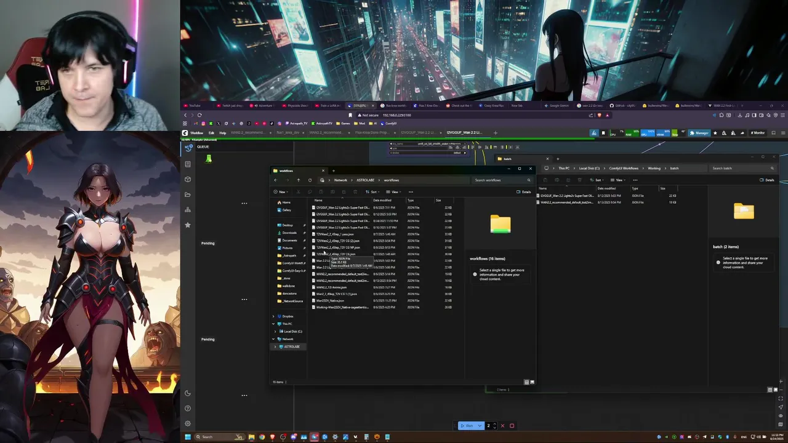
Task: Open the Windows Start menu
Action: 188,437
